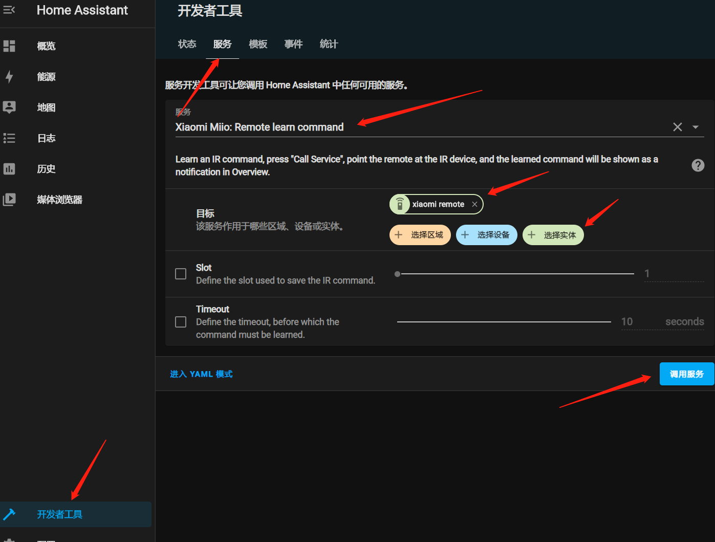Expand the service selection dropdown arrow
This screenshot has height=542, width=715.
pyautogui.click(x=696, y=127)
